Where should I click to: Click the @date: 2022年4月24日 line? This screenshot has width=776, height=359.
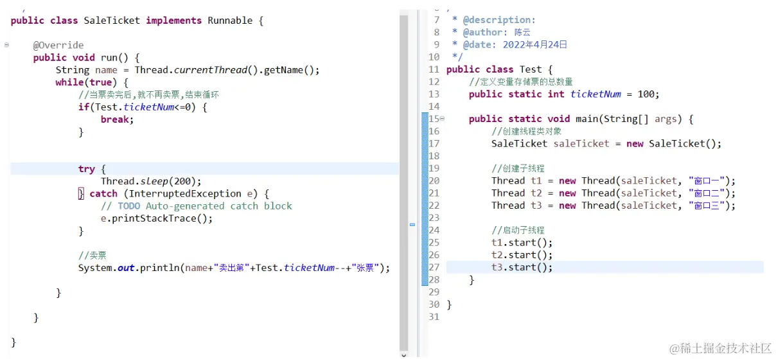click(x=510, y=44)
